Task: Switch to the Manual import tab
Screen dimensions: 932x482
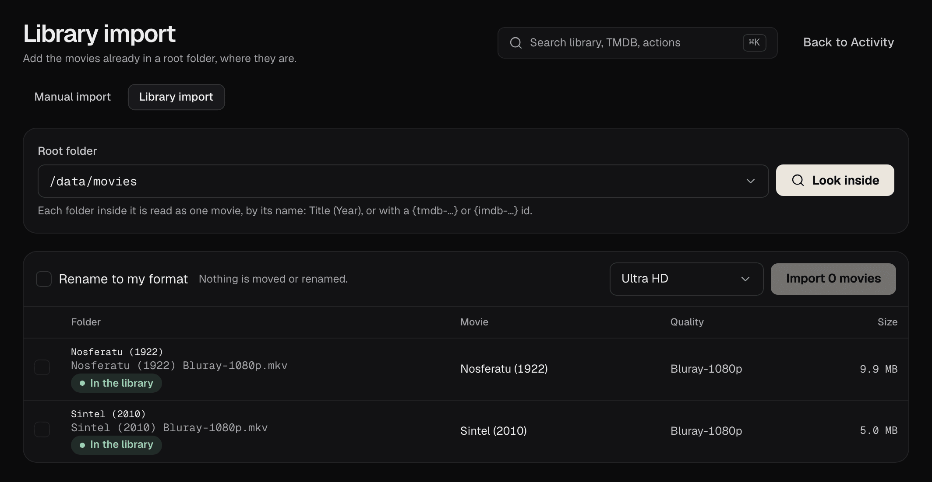Action: click(73, 97)
